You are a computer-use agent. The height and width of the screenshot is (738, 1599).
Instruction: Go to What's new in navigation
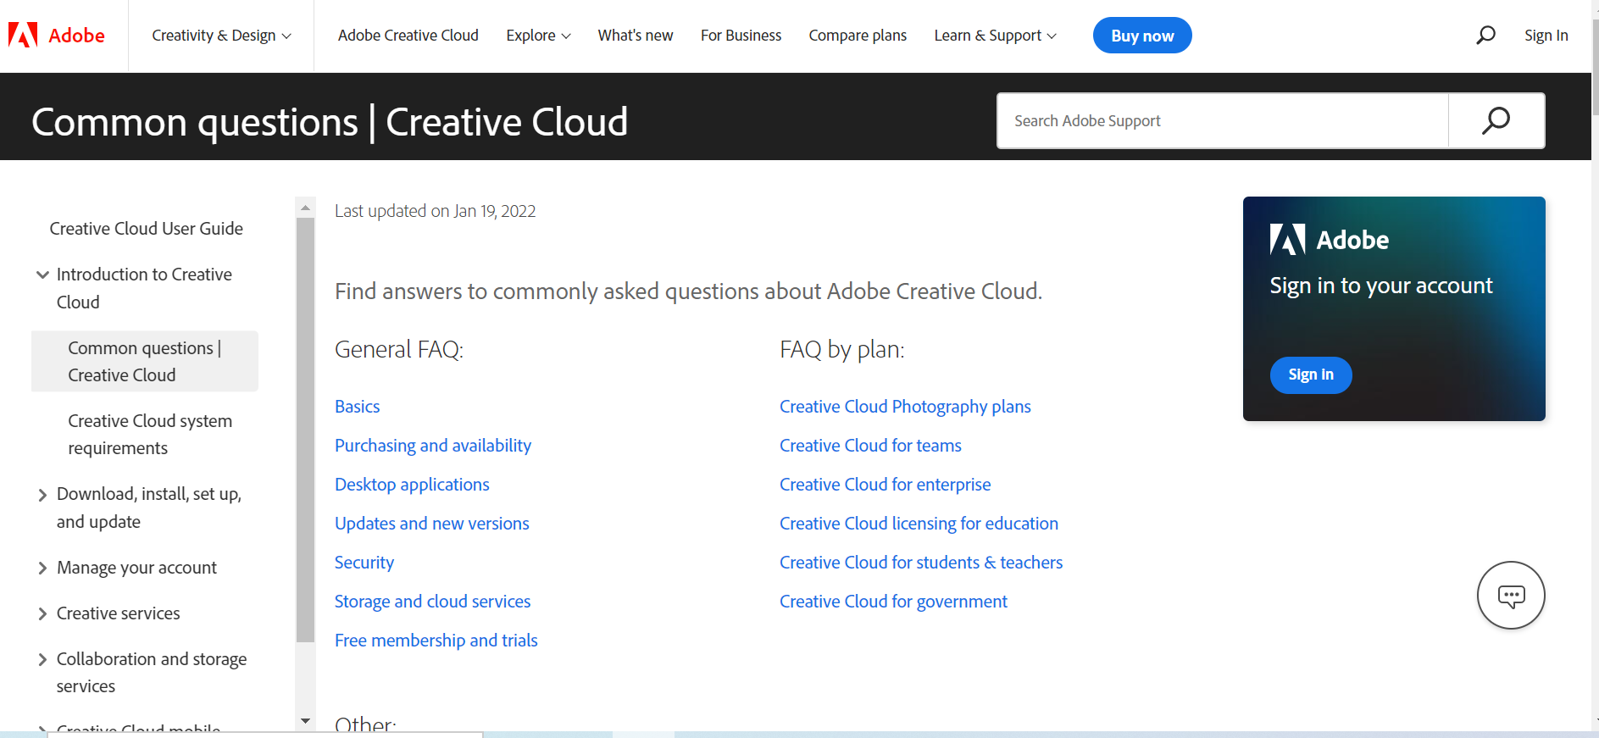click(635, 36)
